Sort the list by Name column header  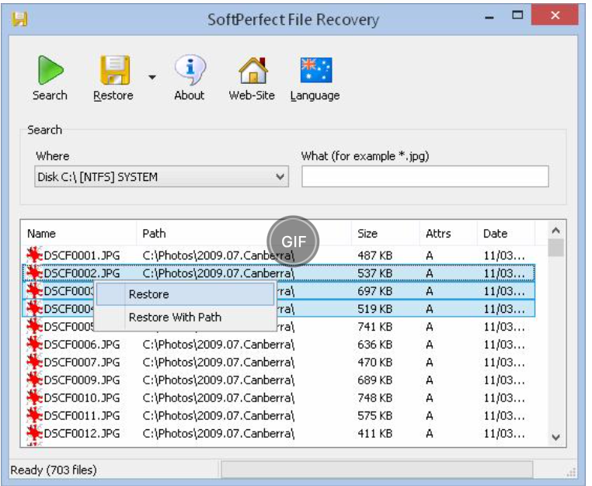click(42, 233)
